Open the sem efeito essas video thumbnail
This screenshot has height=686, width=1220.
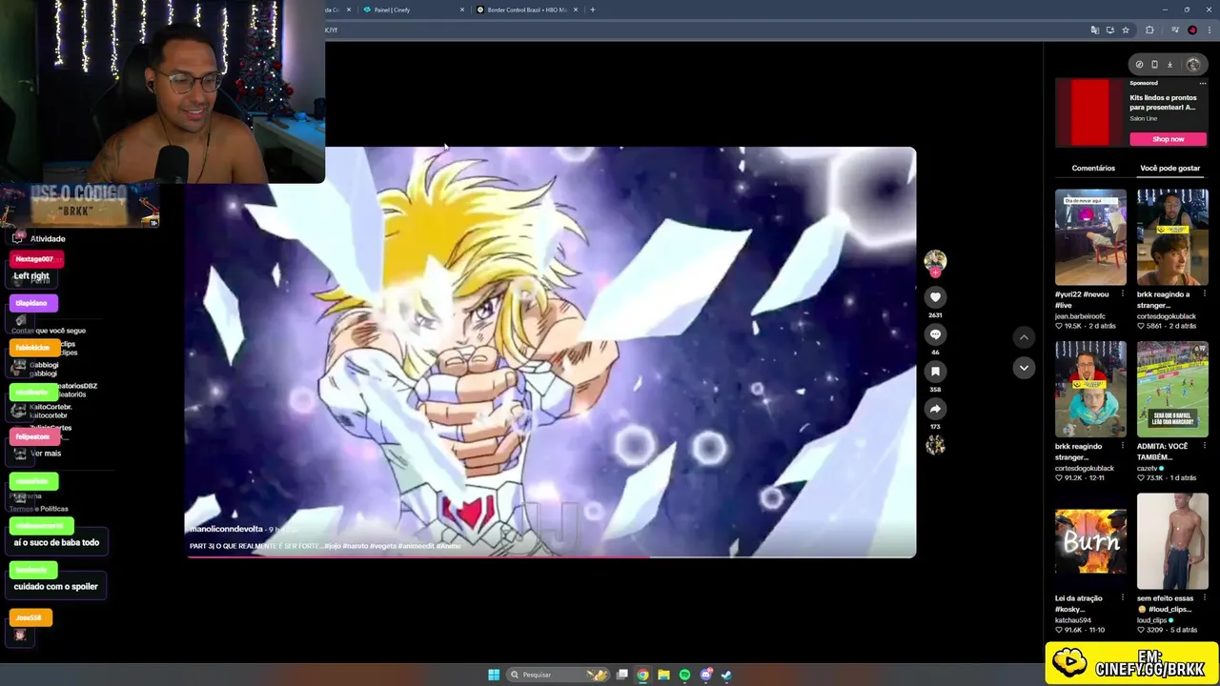(x=1172, y=541)
